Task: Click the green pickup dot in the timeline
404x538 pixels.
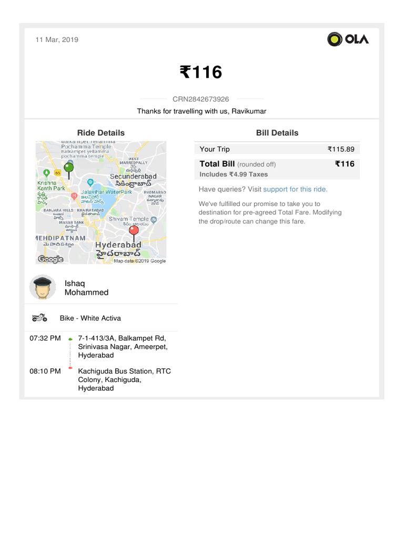Action: pyautogui.click(x=70, y=339)
